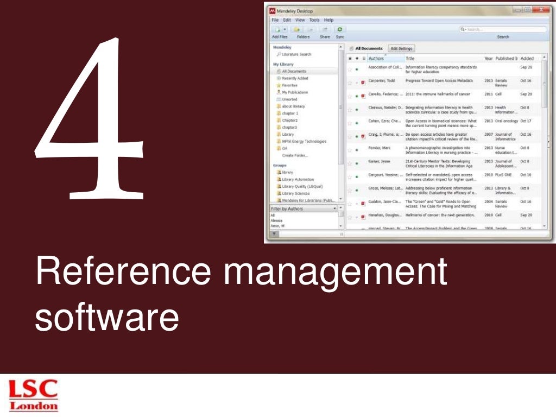Open the Help menu
This screenshot has width=556, height=417.
(x=328, y=20)
